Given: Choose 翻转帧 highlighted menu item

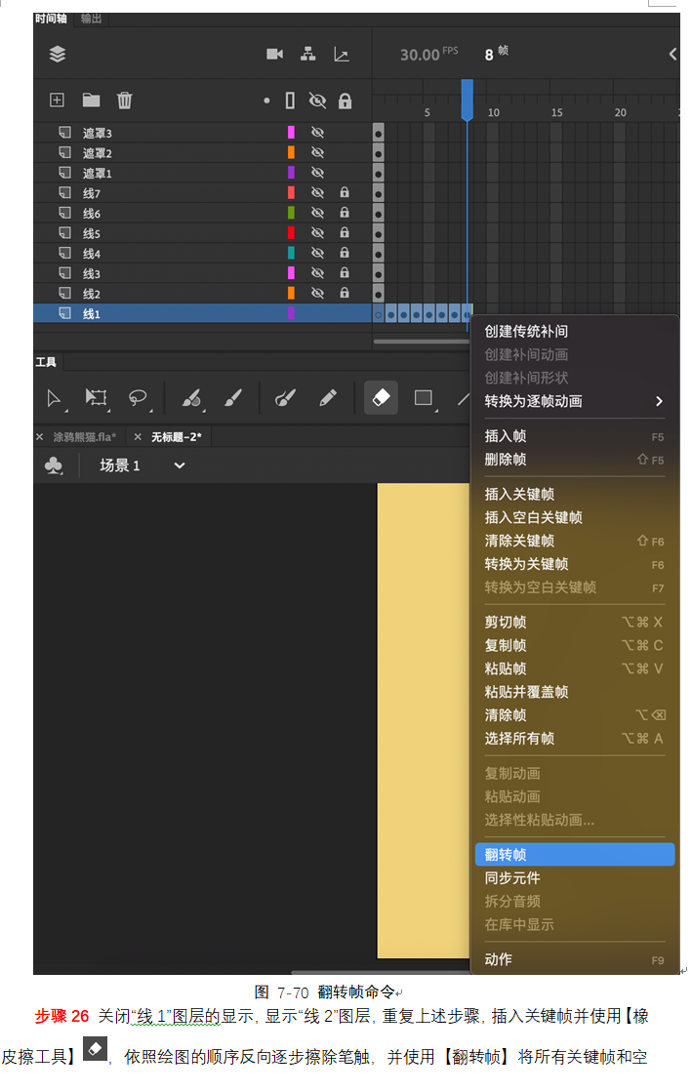Looking at the screenshot, I should tap(575, 855).
